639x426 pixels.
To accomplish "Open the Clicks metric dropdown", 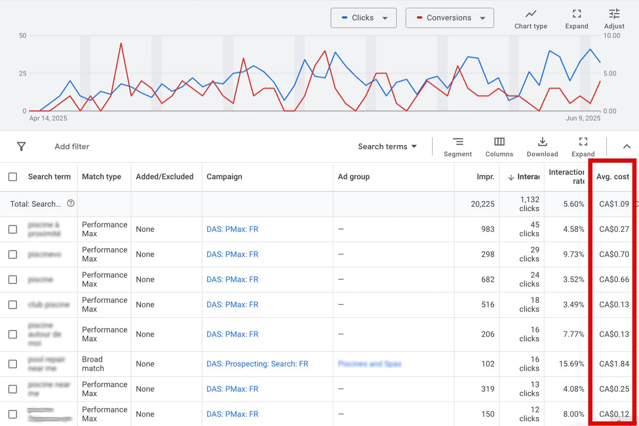I will point(364,18).
